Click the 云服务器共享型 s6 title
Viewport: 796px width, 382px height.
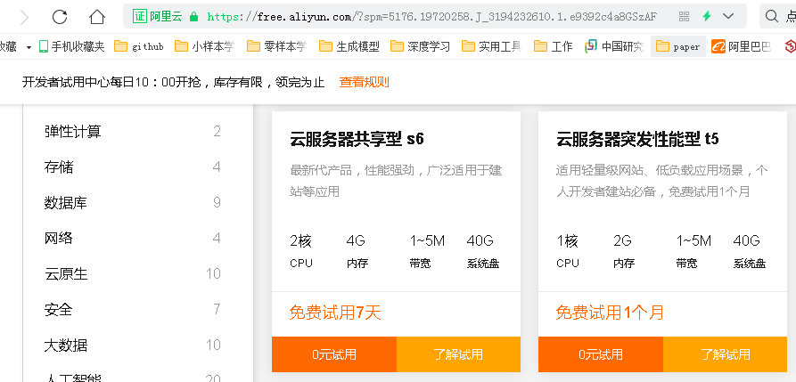pos(357,139)
